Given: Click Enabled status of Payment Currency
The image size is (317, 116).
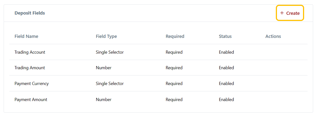Looking at the screenshot, I should click(x=226, y=84).
